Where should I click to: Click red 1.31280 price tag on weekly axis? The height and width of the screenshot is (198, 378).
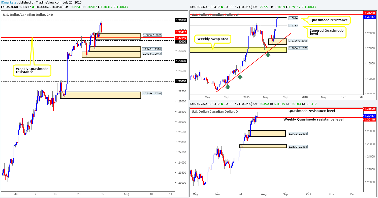369,13
